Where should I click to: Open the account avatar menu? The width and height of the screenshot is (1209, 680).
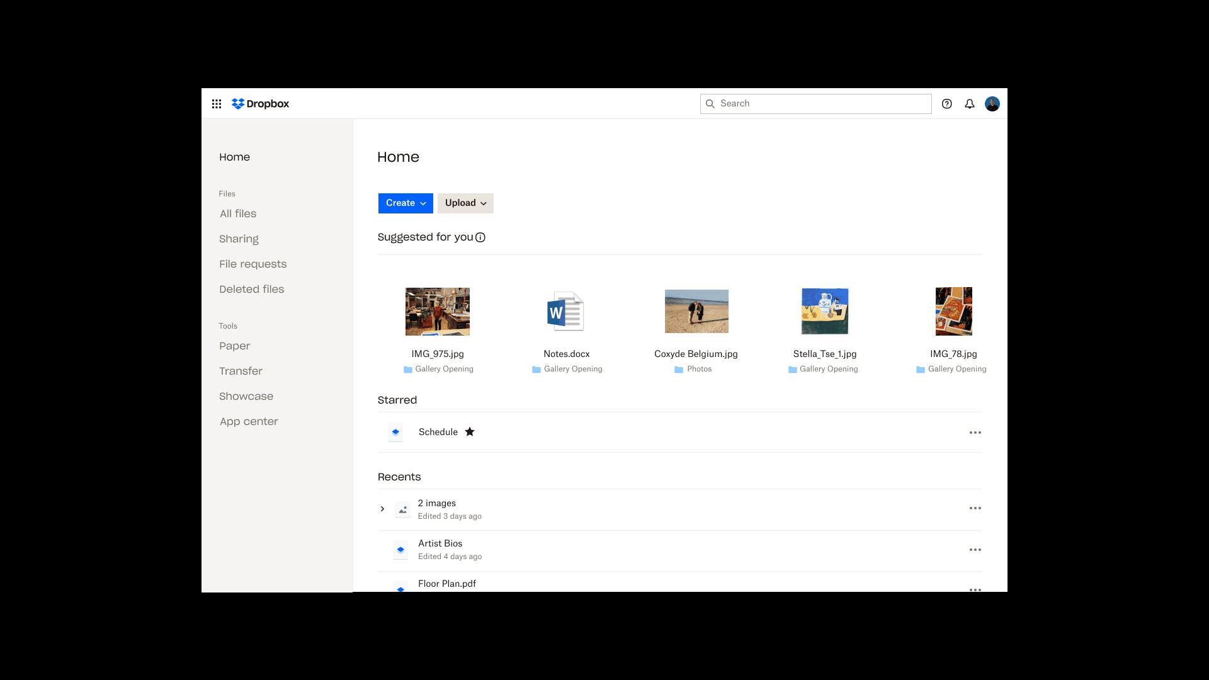pos(992,104)
